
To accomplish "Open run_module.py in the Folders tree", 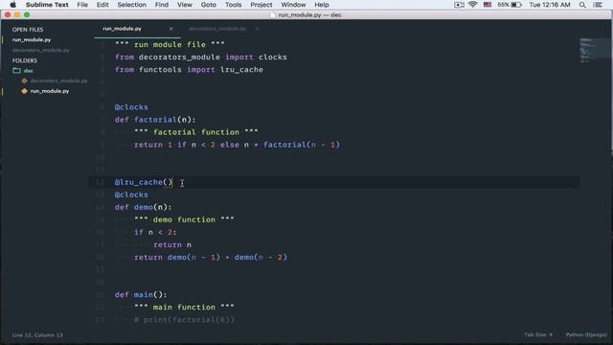I will [50, 91].
